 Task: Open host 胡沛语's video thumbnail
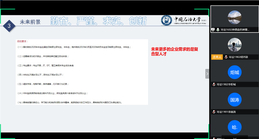click(x=234, y=45)
